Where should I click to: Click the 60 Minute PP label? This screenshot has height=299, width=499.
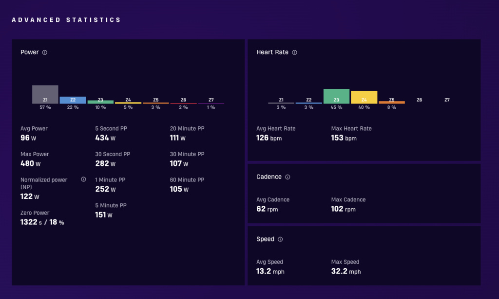[187, 180]
